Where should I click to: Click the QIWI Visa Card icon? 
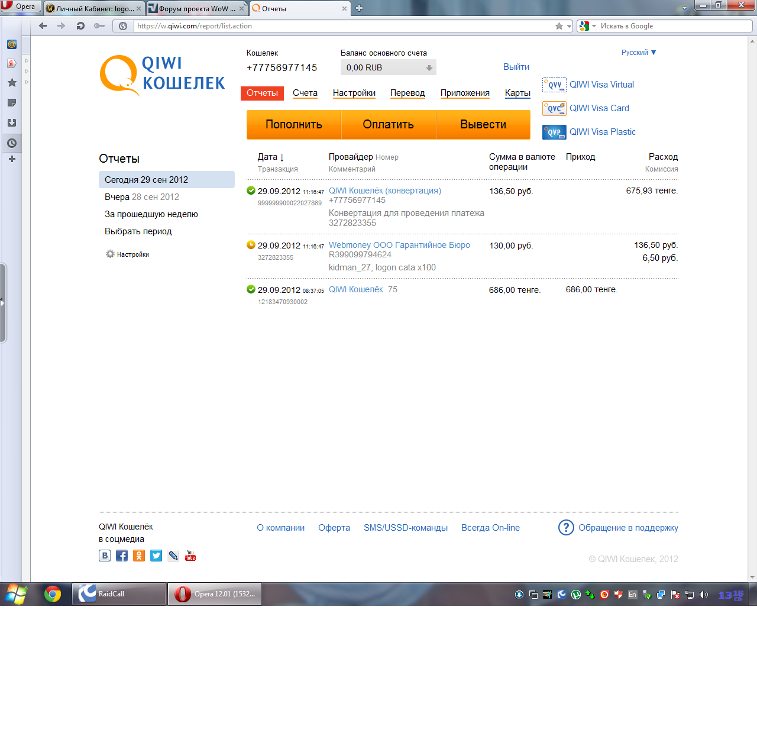click(554, 108)
